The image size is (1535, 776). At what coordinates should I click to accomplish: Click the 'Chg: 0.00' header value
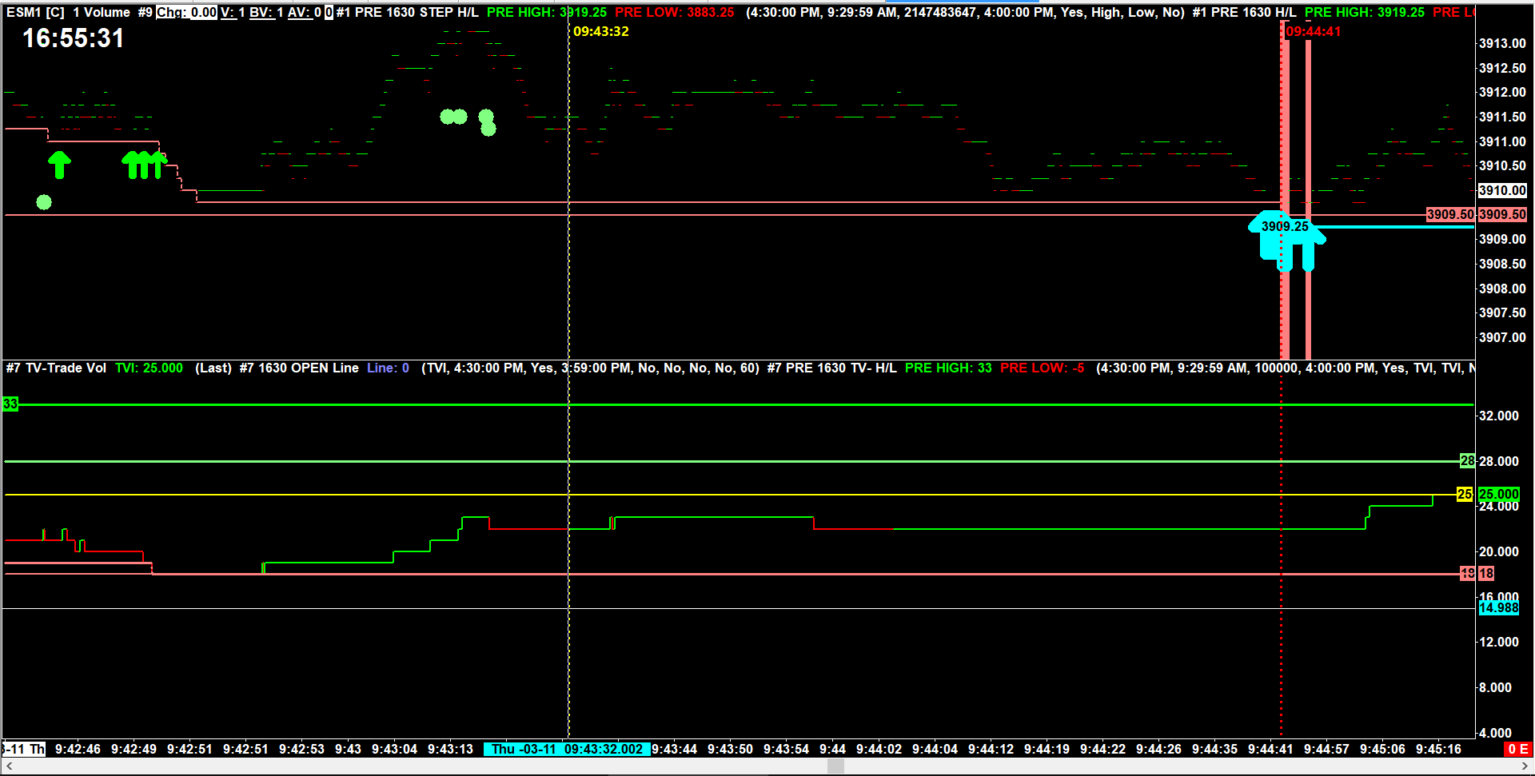186,12
